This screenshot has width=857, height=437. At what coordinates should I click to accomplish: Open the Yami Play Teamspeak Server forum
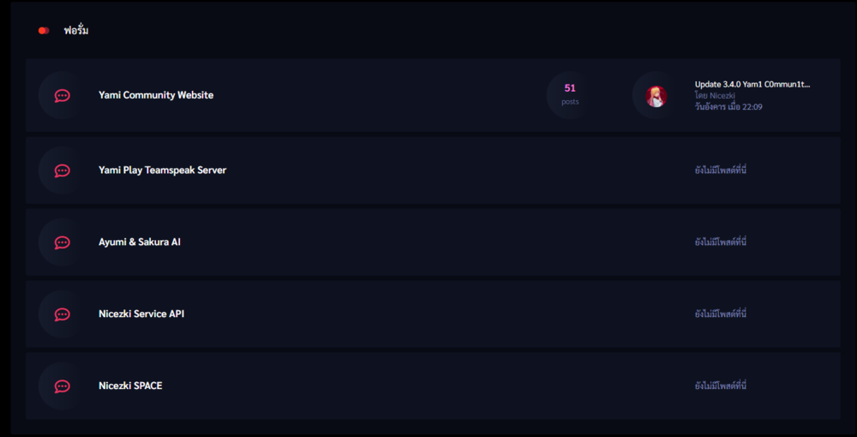(162, 170)
